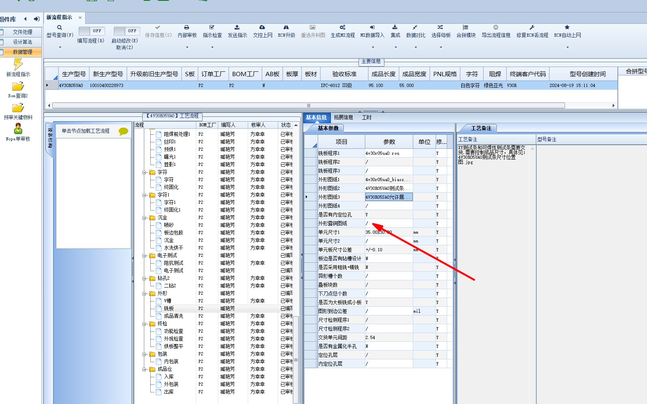Image resolution: width=647 pixels, height=404 pixels.
Task: Click the 发送指示 upload icon
Action: 237,28
